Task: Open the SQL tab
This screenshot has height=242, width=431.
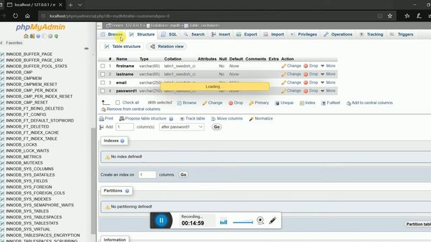Action: point(169,34)
